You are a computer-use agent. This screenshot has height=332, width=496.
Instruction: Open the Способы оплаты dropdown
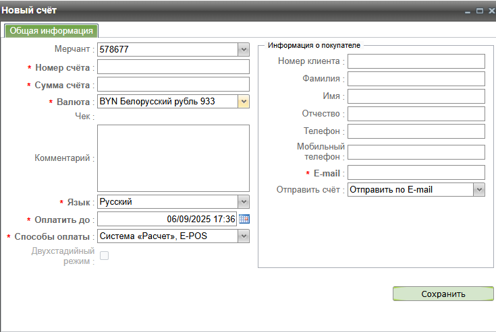244,236
